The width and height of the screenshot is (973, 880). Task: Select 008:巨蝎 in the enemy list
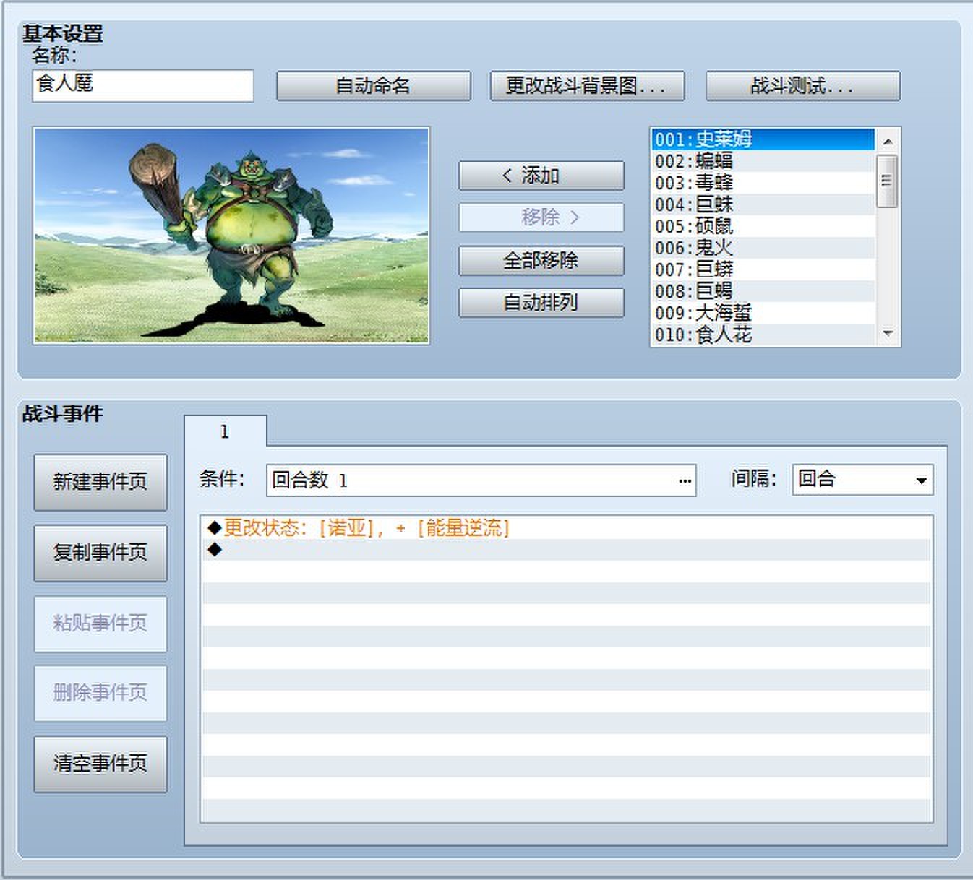(x=763, y=290)
